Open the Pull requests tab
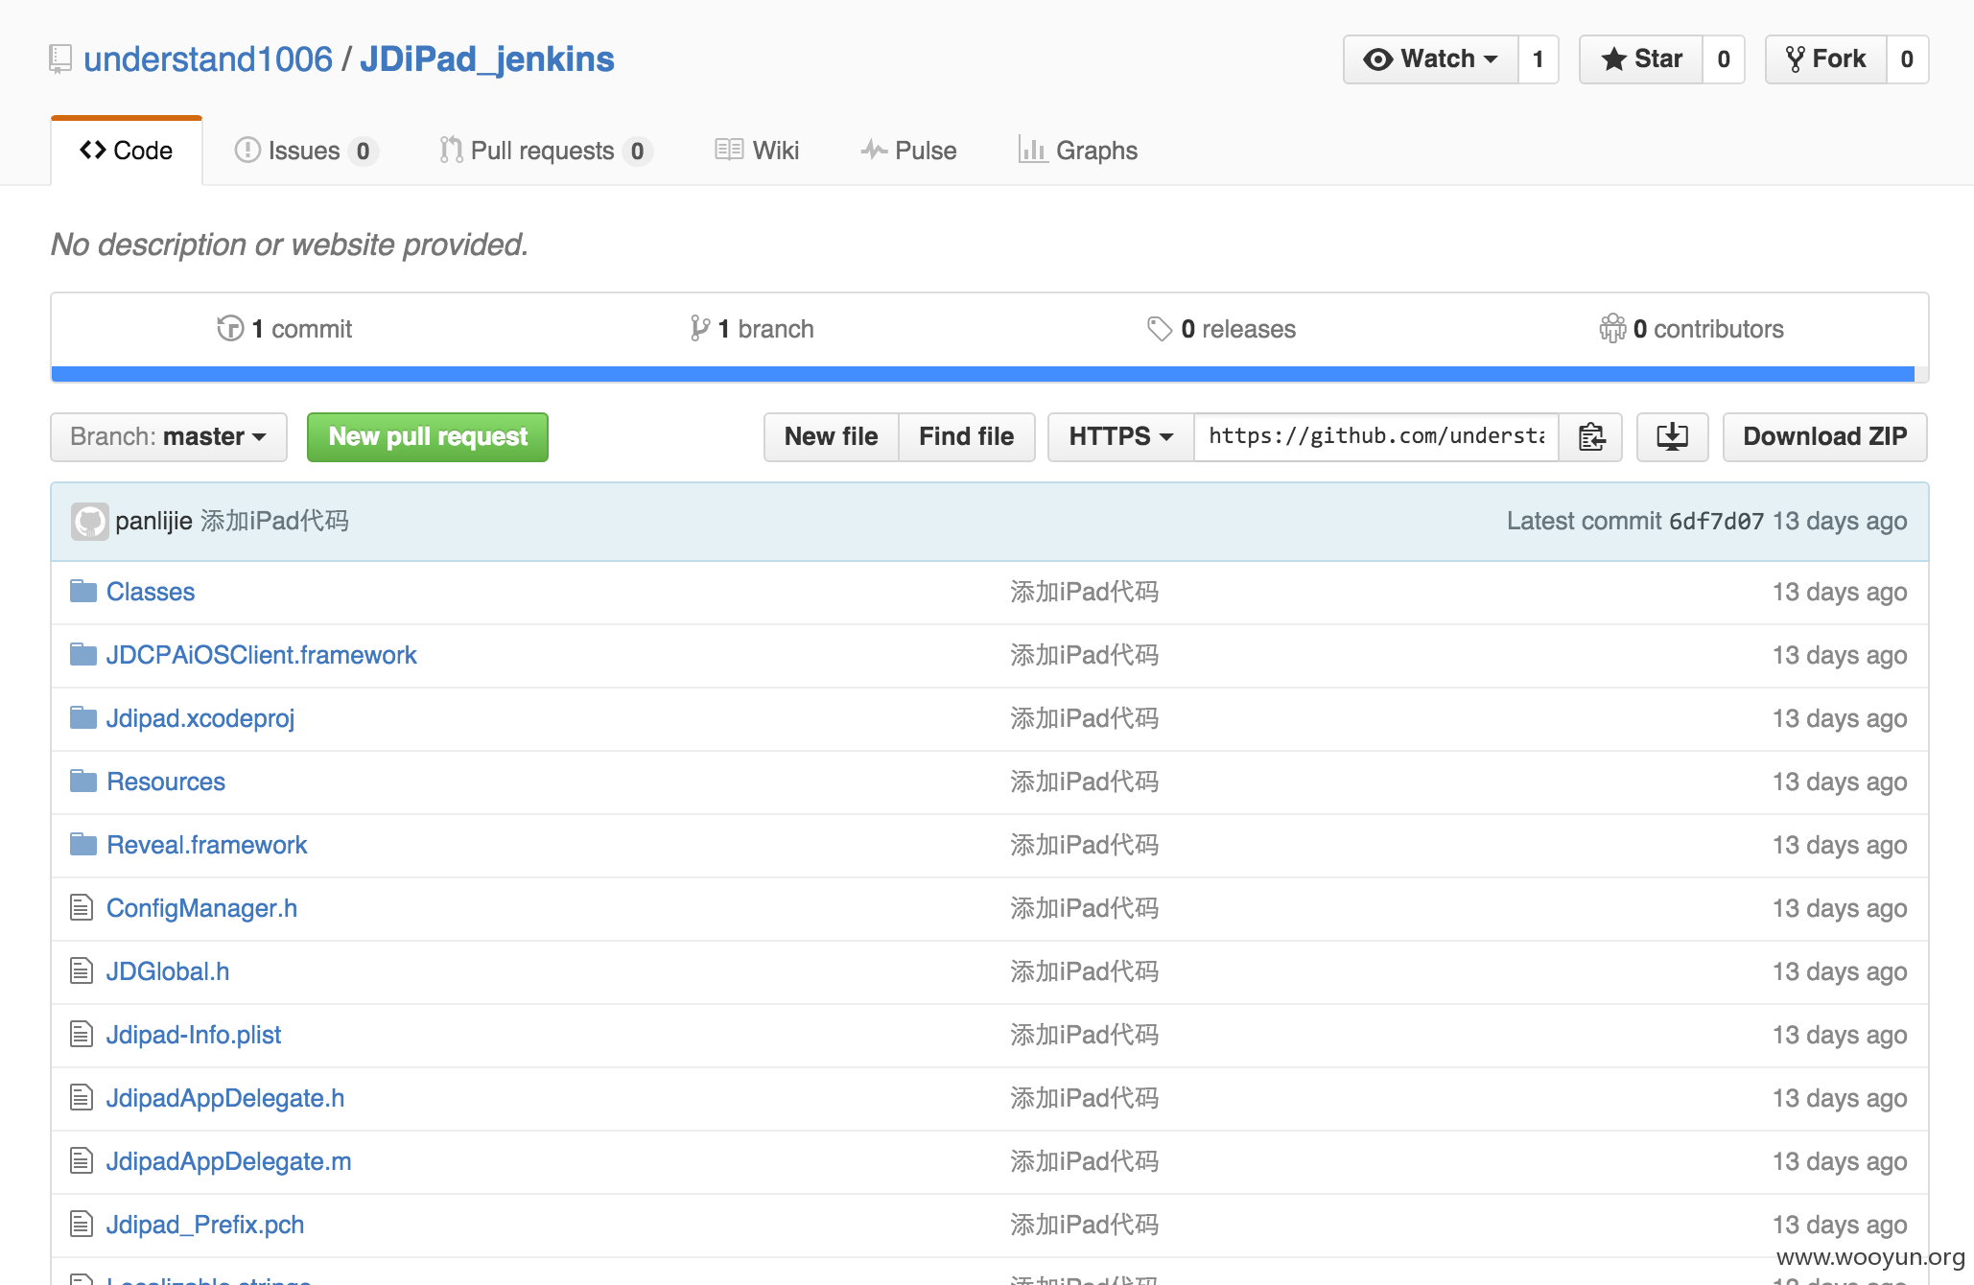1974x1285 pixels. point(546,151)
